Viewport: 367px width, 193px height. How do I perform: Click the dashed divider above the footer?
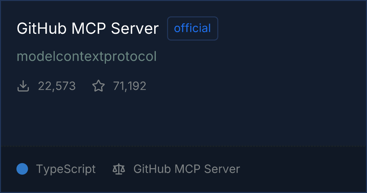coord(183,146)
